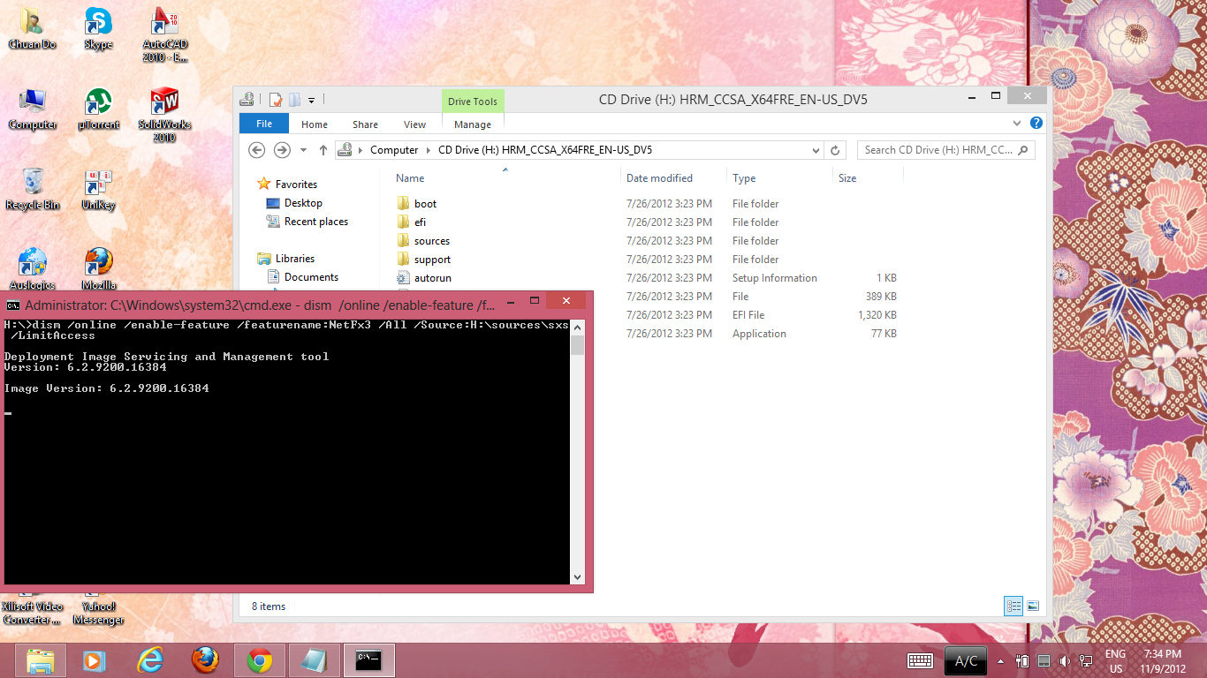This screenshot has width=1207, height=678.
Task: Switch to Command Prompt taskbar button
Action: point(368,660)
